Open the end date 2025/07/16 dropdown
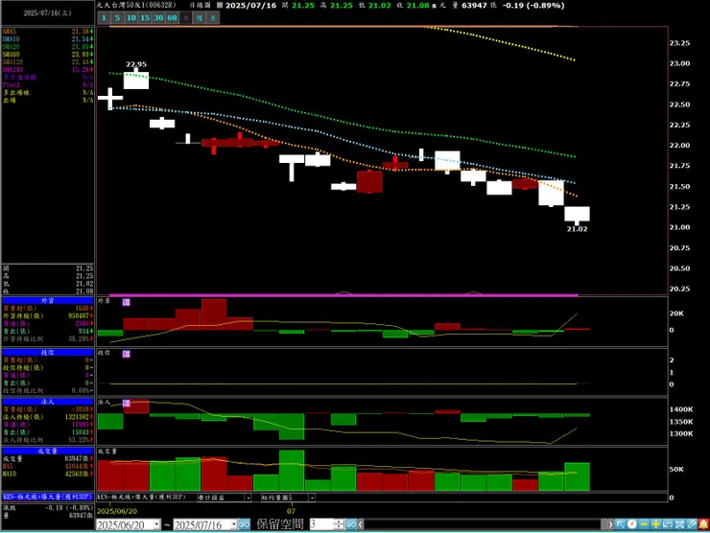This screenshot has width=710, height=533. click(234, 524)
